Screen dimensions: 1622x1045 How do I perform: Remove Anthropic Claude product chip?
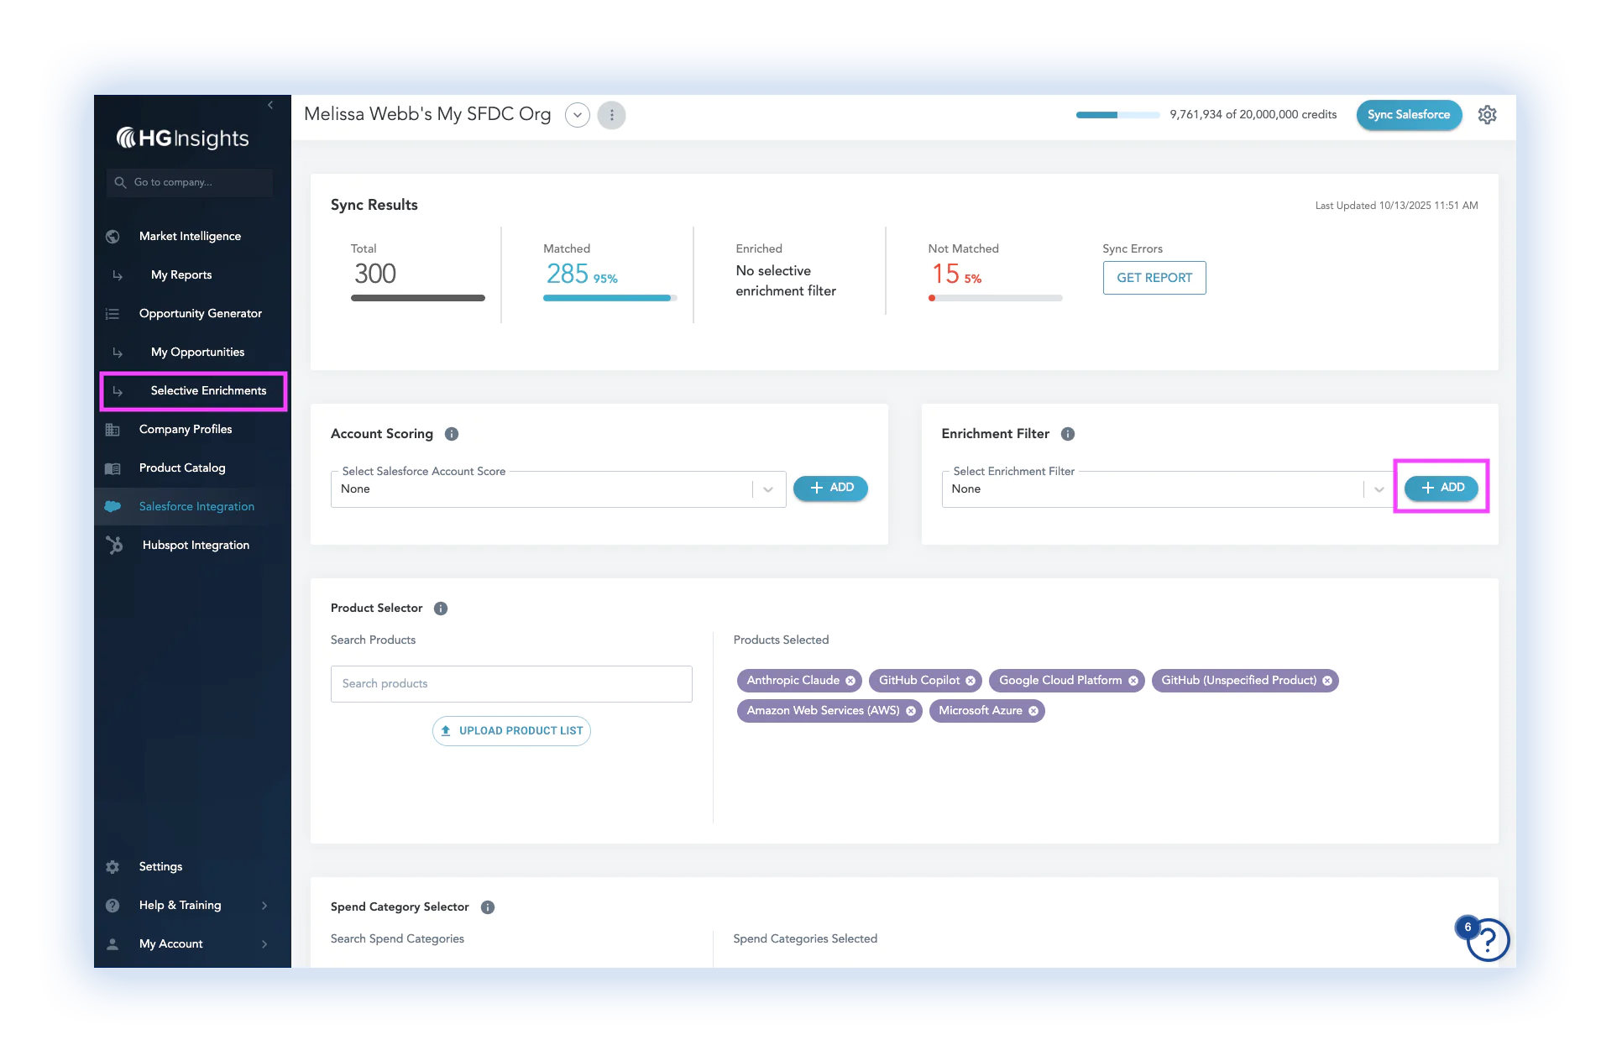(x=850, y=681)
